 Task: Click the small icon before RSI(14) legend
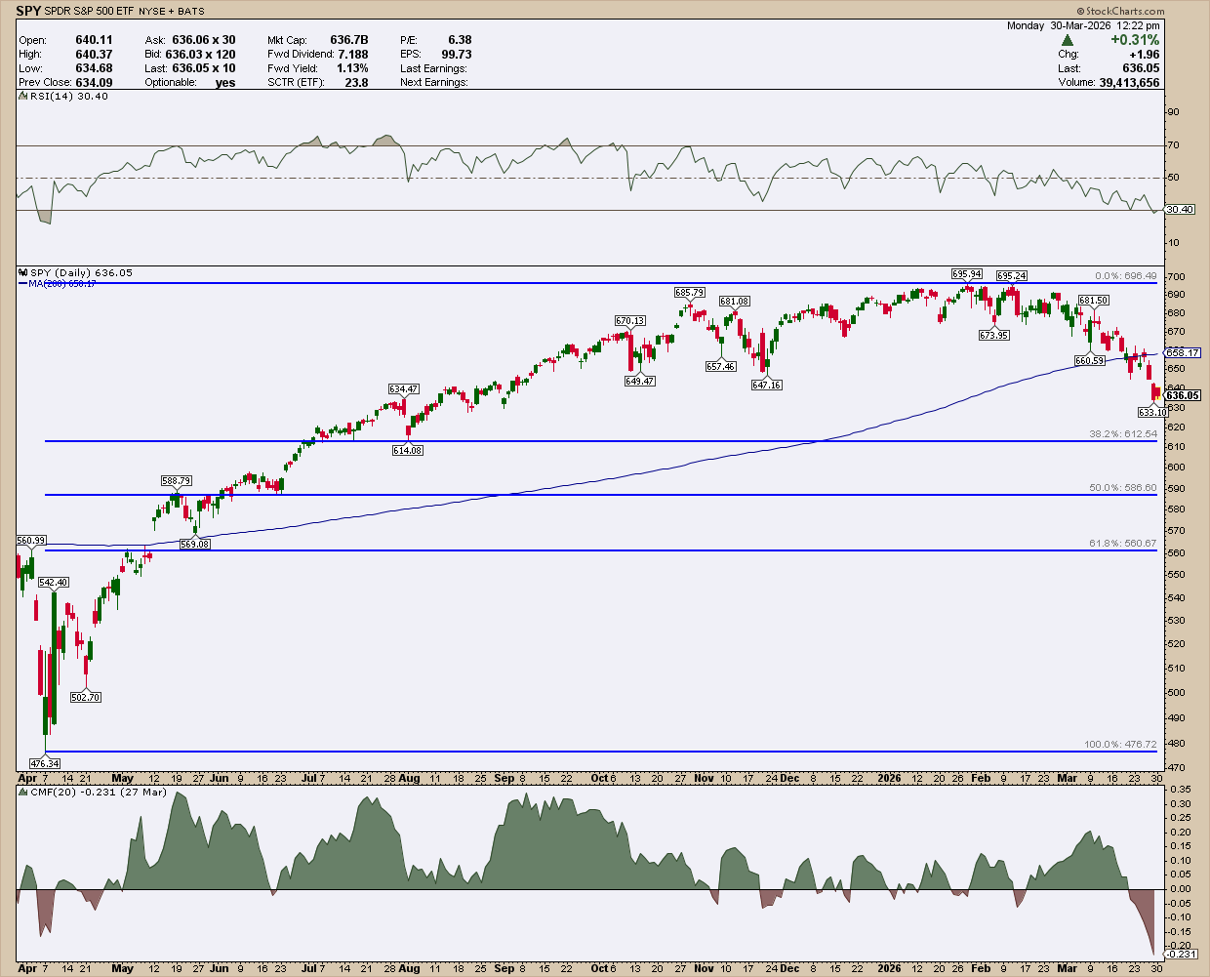(25, 97)
